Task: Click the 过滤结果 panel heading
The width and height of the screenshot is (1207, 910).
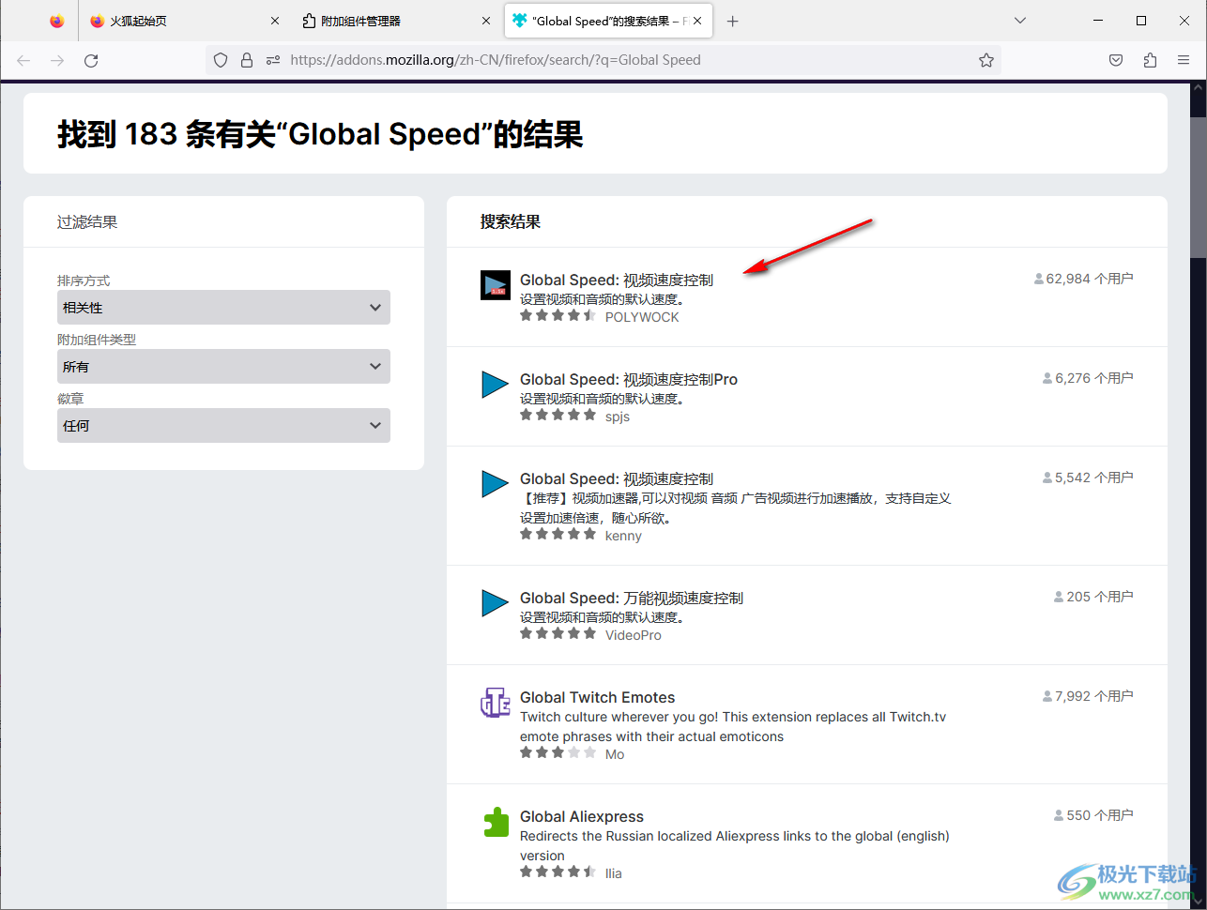Action: click(87, 222)
